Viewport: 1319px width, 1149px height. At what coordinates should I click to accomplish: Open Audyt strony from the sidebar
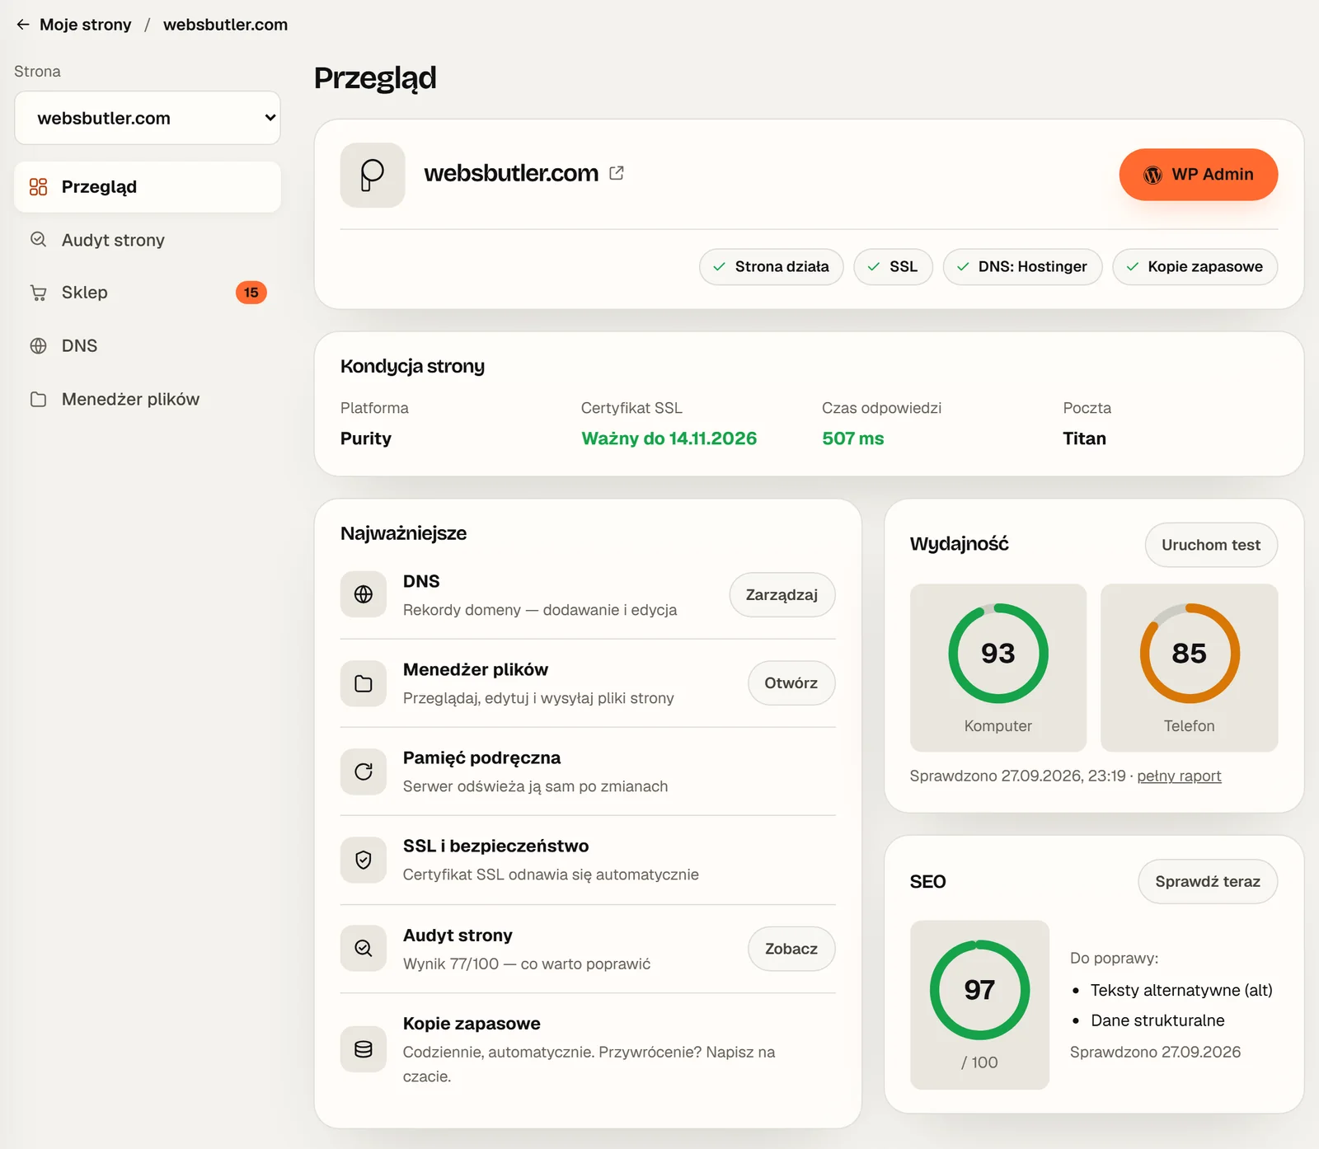coord(148,240)
